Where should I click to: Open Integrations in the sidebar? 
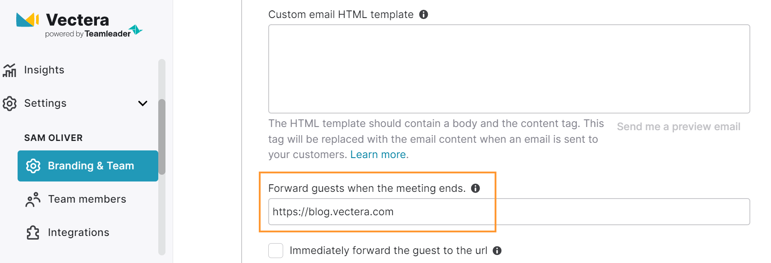pyautogui.click(x=78, y=233)
